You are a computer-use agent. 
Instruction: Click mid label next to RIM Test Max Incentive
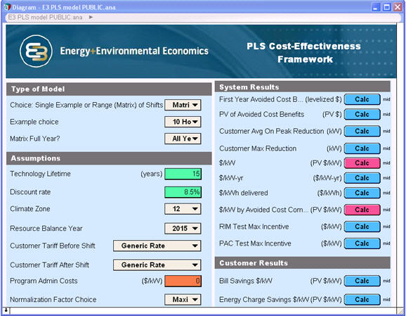click(386, 227)
